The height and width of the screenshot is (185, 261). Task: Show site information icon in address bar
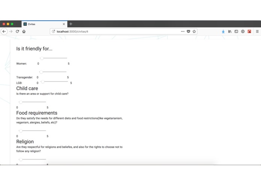coord(53,31)
